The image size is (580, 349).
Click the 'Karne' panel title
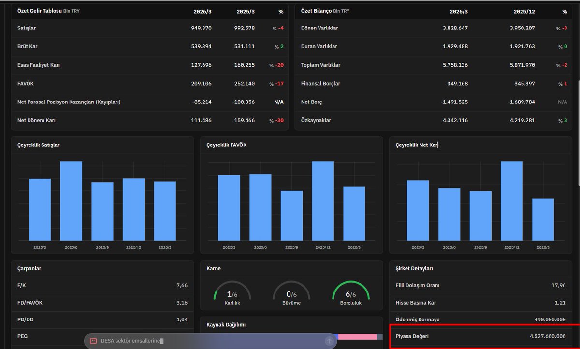214,268
